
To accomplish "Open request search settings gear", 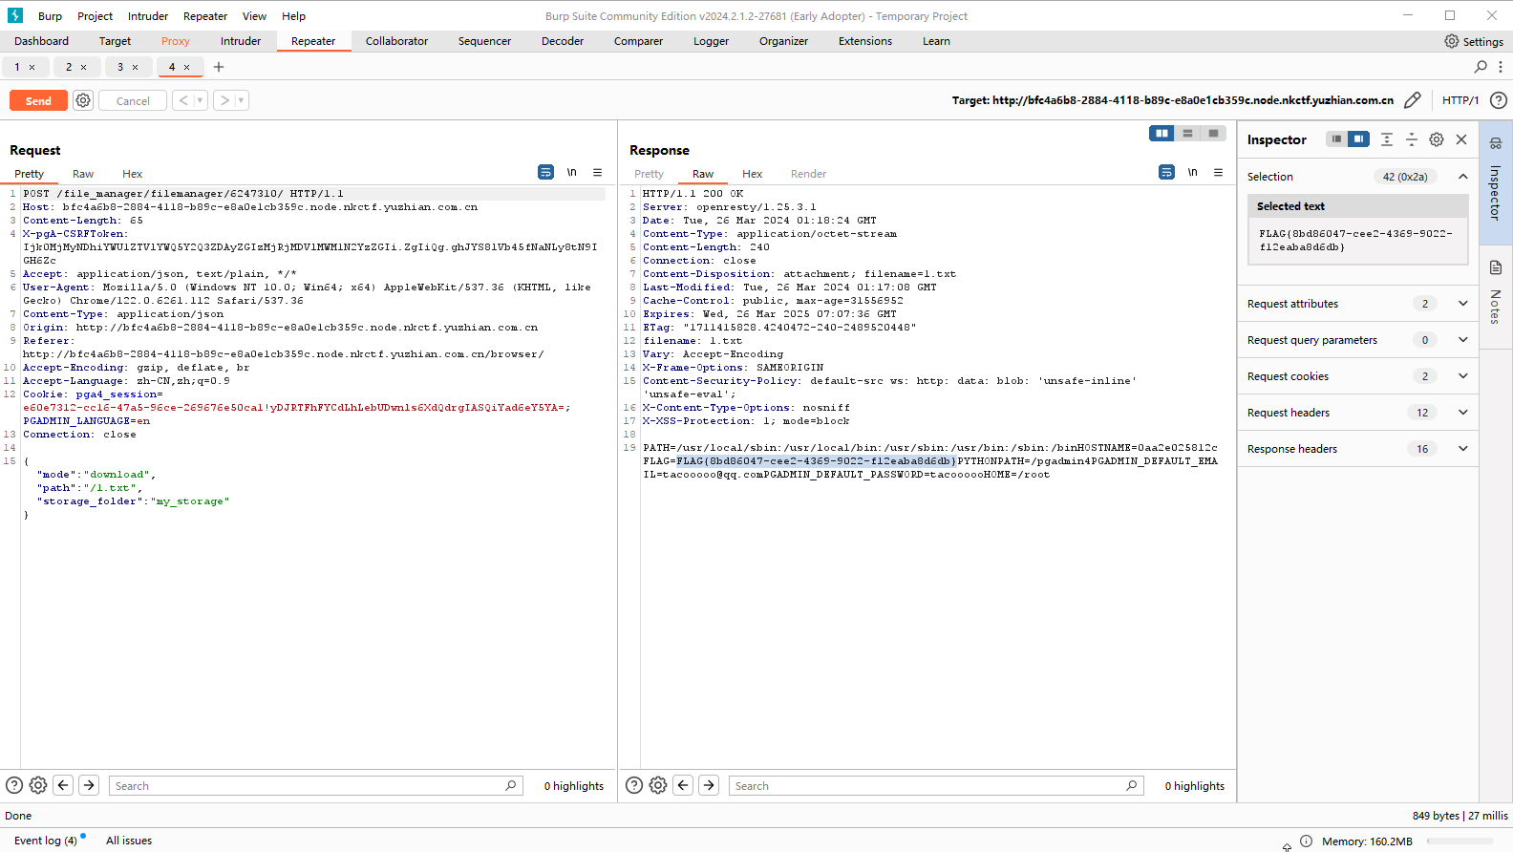I will (x=38, y=785).
